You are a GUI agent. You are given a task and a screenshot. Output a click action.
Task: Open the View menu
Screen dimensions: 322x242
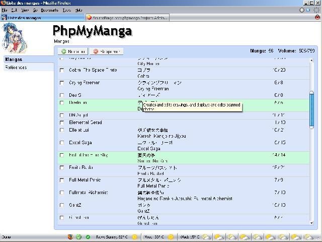(25, 10)
